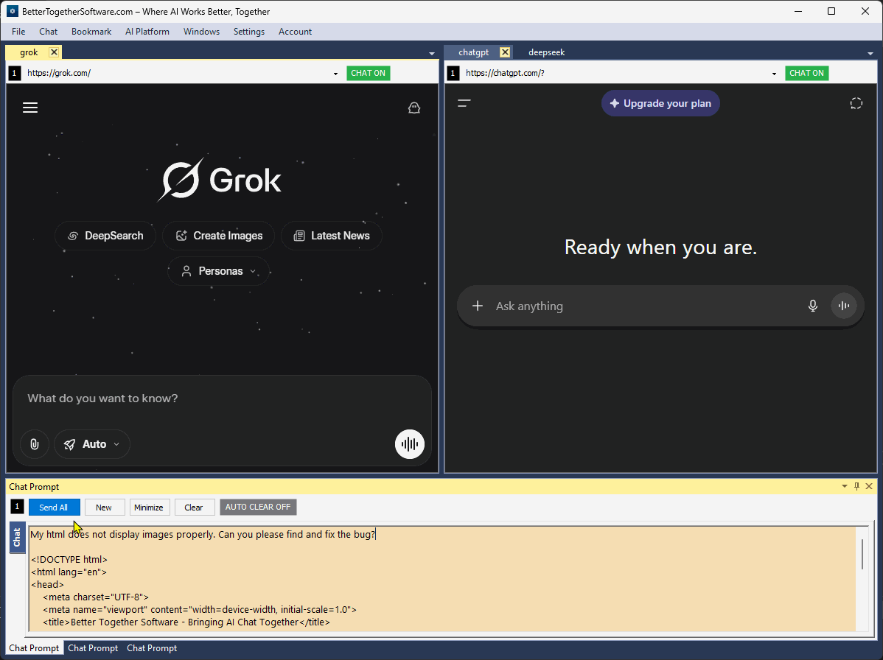Open the AI Platform menu
The width and height of the screenshot is (883, 660).
[147, 32]
